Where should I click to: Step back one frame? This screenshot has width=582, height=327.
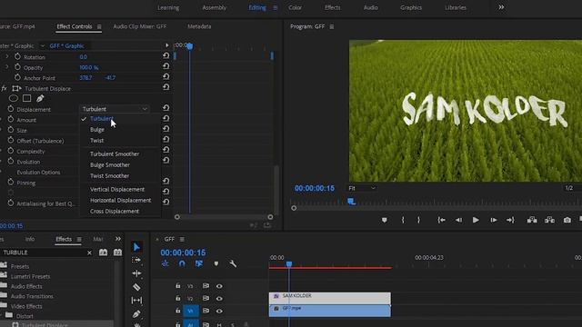coord(458,220)
